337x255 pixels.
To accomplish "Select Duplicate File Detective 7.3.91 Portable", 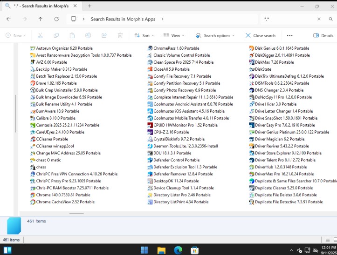I will click(286, 202).
